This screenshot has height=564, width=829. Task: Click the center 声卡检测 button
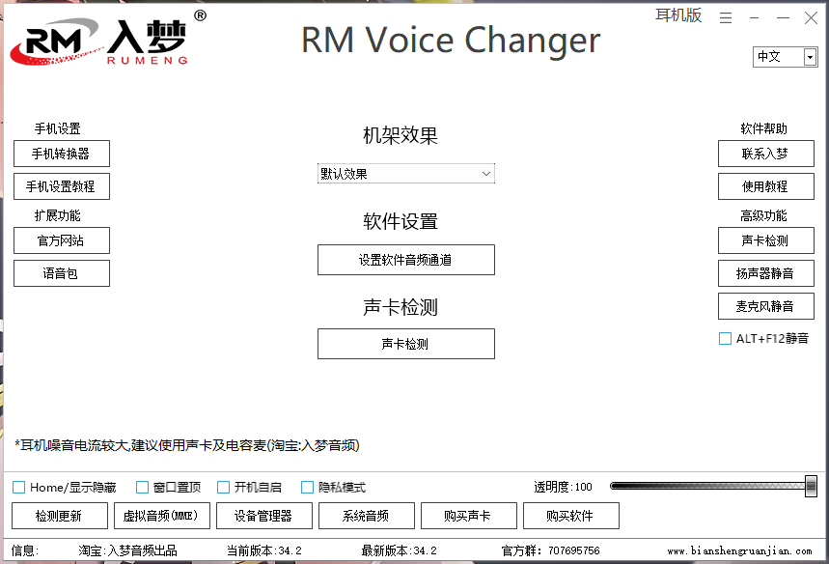(406, 344)
